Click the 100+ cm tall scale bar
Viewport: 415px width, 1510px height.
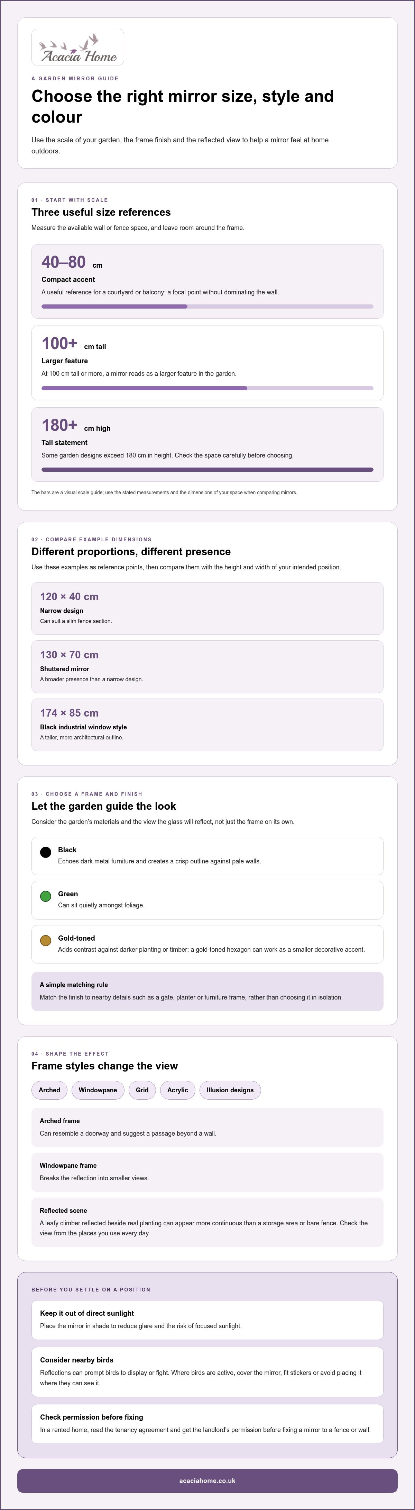pos(207,388)
